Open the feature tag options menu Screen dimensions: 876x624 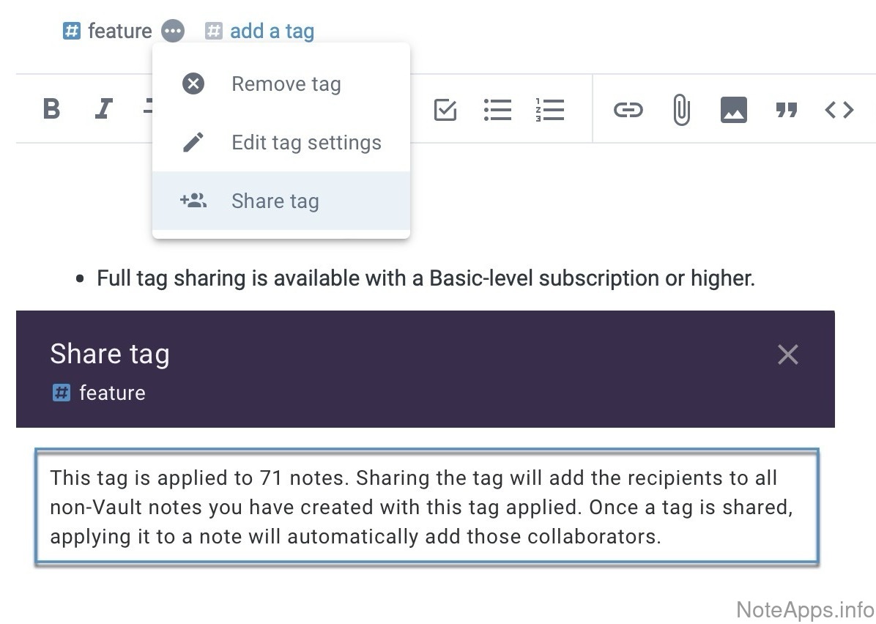pos(173,31)
